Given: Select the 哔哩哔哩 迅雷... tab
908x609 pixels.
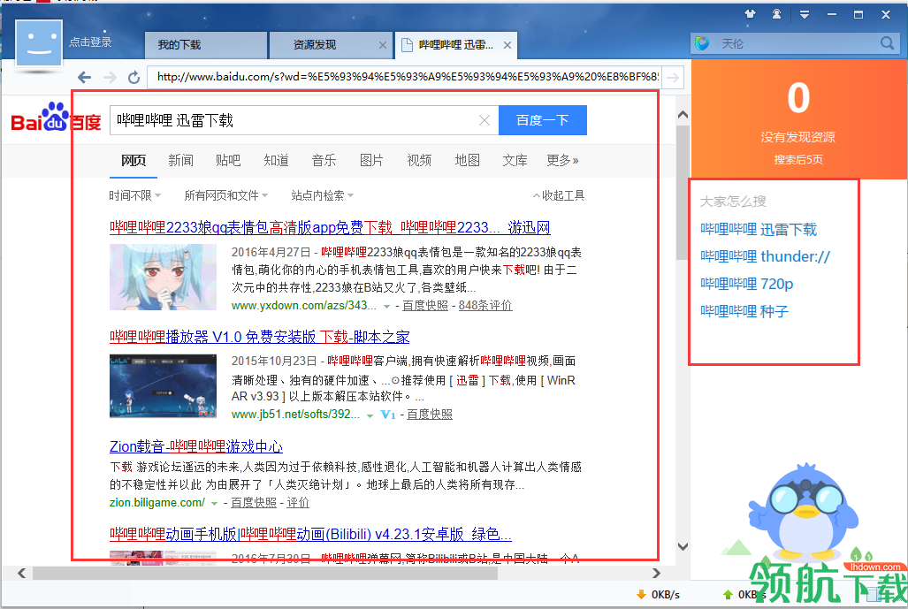Looking at the screenshot, I should click(x=456, y=45).
